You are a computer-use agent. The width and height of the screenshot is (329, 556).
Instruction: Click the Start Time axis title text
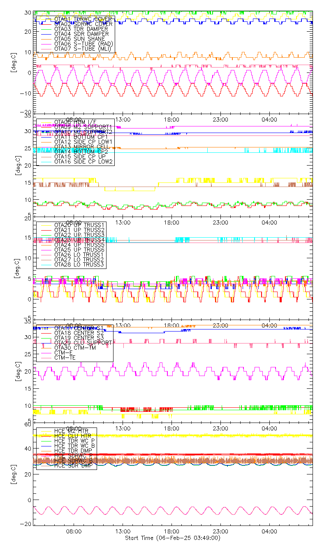[x=172, y=538]
